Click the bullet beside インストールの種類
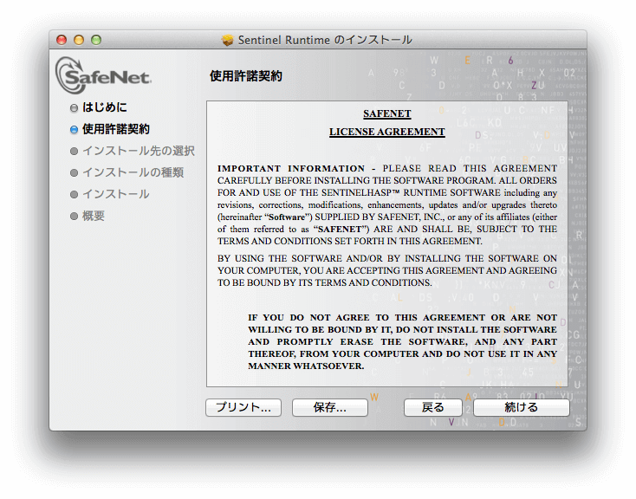636x499 pixels. click(74, 172)
